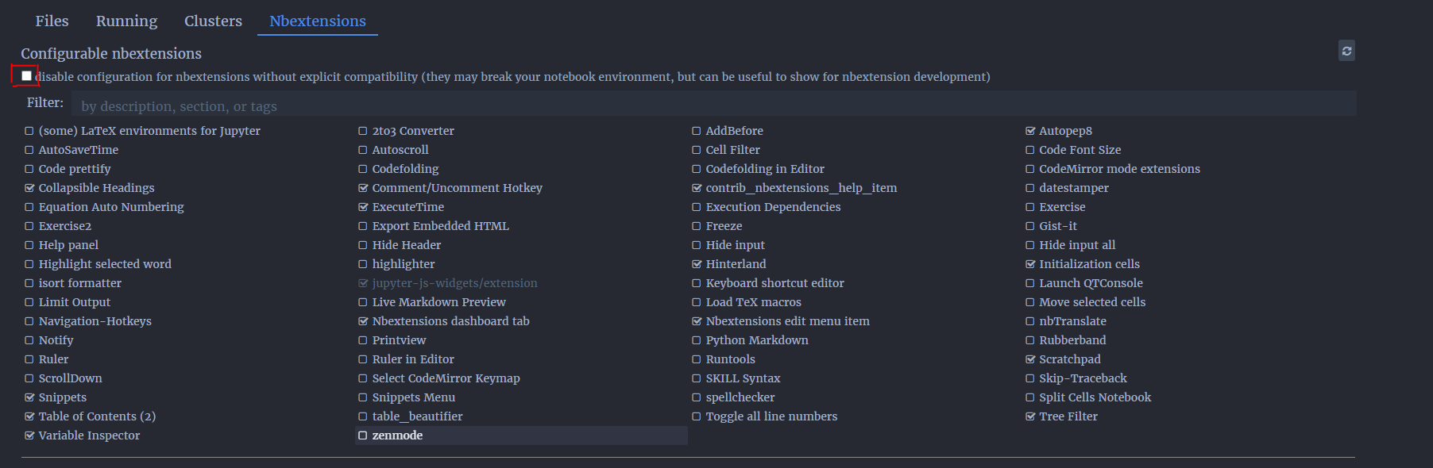The width and height of the screenshot is (1433, 468).
Task: Enable Export Embedded HTML
Action: [363, 226]
